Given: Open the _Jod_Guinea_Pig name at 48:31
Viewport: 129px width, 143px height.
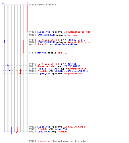Looking at the screenshot, I should point(48,40).
